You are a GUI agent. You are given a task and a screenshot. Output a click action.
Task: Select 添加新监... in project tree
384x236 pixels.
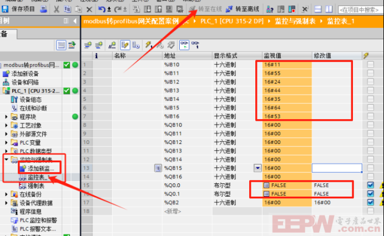coord(41,168)
